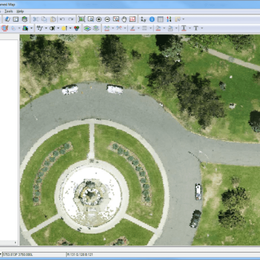Image resolution: width=260 pixels, height=260 pixels.
Task: Open the Help menu
Action: coord(19,11)
